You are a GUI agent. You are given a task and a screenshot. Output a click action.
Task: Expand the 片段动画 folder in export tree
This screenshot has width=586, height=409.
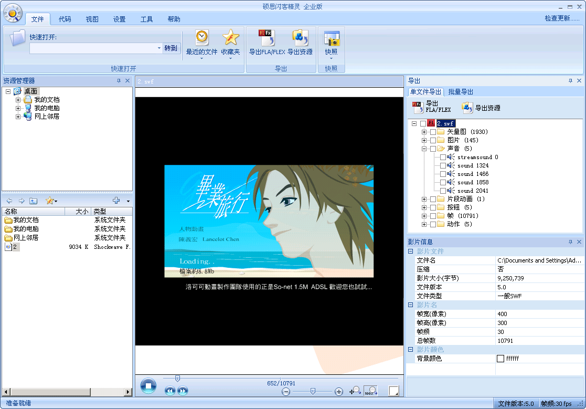(424, 200)
